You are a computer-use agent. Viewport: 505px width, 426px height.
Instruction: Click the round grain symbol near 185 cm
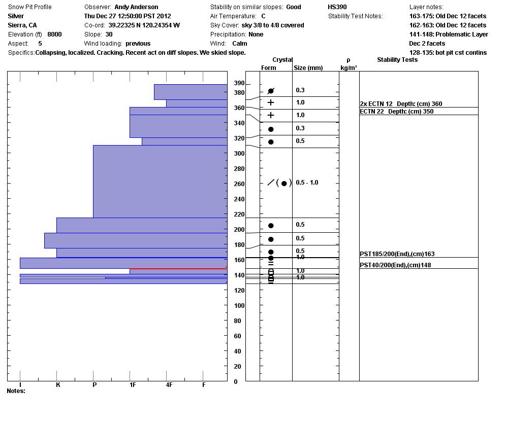point(271,239)
